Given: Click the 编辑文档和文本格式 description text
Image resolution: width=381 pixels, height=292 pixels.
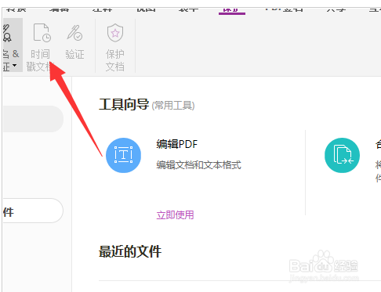Looking at the screenshot, I should click(x=198, y=165).
